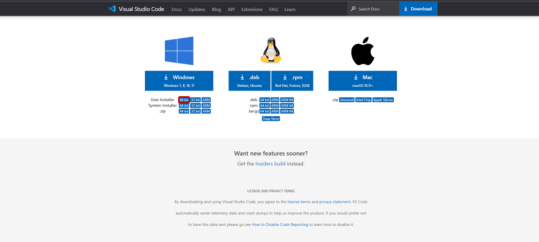Choose Windows .zip 64 bit
Screen dimensions: 539x242
184,111
